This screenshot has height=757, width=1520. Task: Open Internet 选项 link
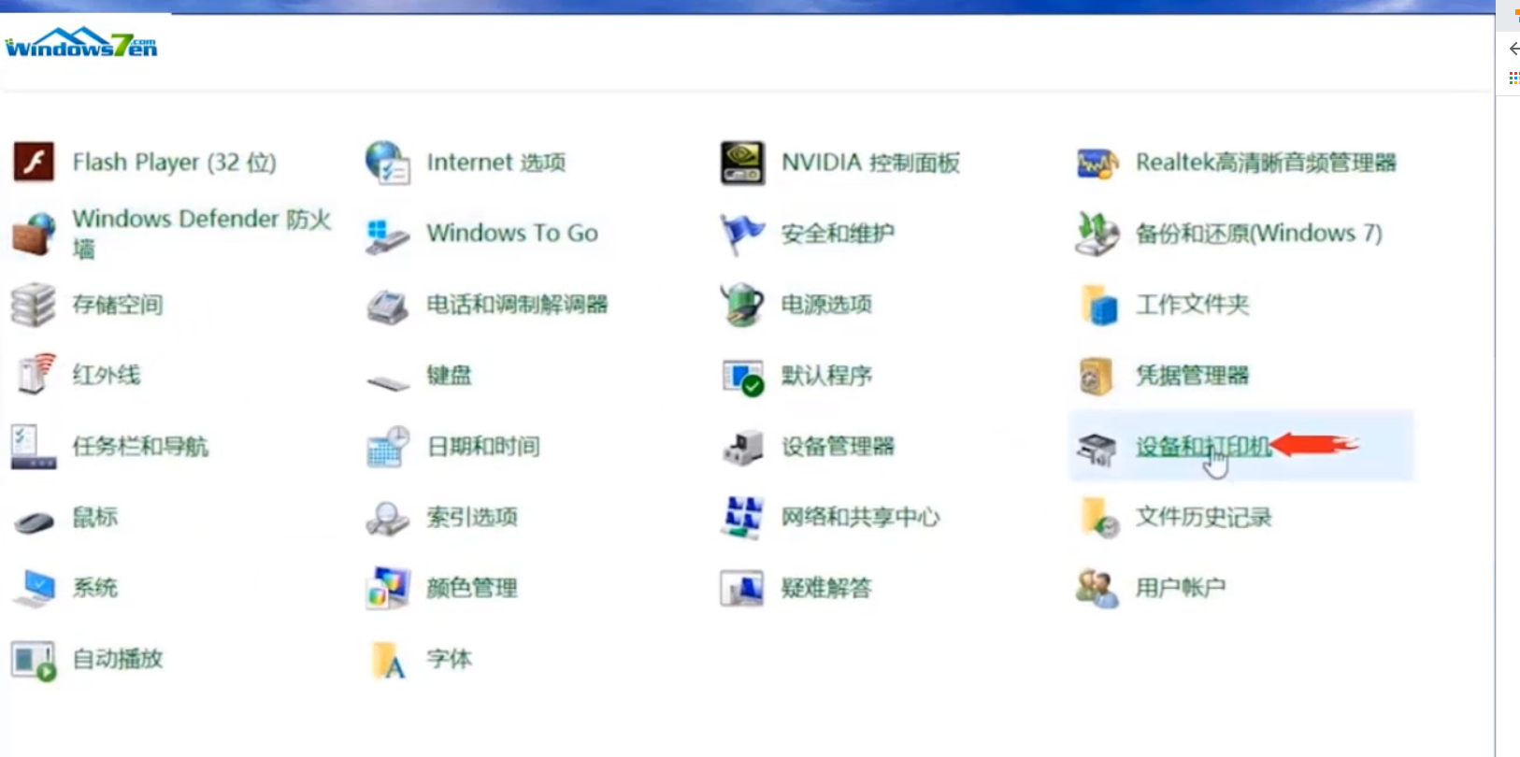[x=495, y=163]
